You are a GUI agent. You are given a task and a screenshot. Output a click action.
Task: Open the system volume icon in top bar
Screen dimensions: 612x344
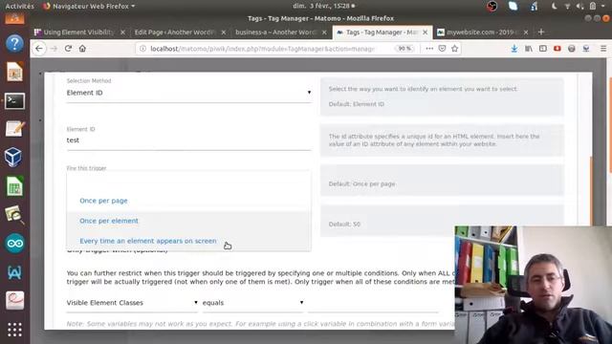coord(580,7)
